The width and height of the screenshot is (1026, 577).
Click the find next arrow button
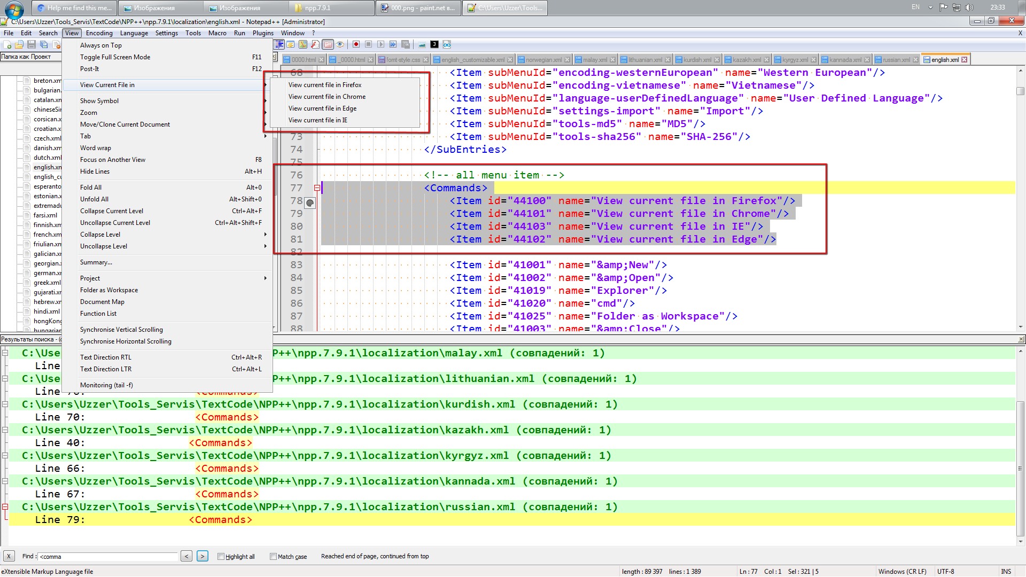click(x=203, y=556)
